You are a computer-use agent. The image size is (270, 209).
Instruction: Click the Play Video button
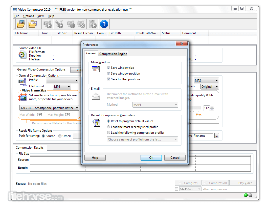point(243,183)
